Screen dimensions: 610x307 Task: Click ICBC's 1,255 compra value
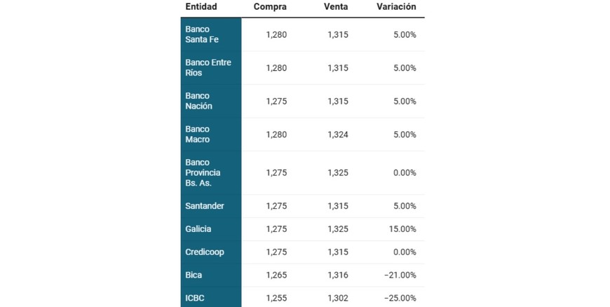pyautogui.click(x=276, y=298)
